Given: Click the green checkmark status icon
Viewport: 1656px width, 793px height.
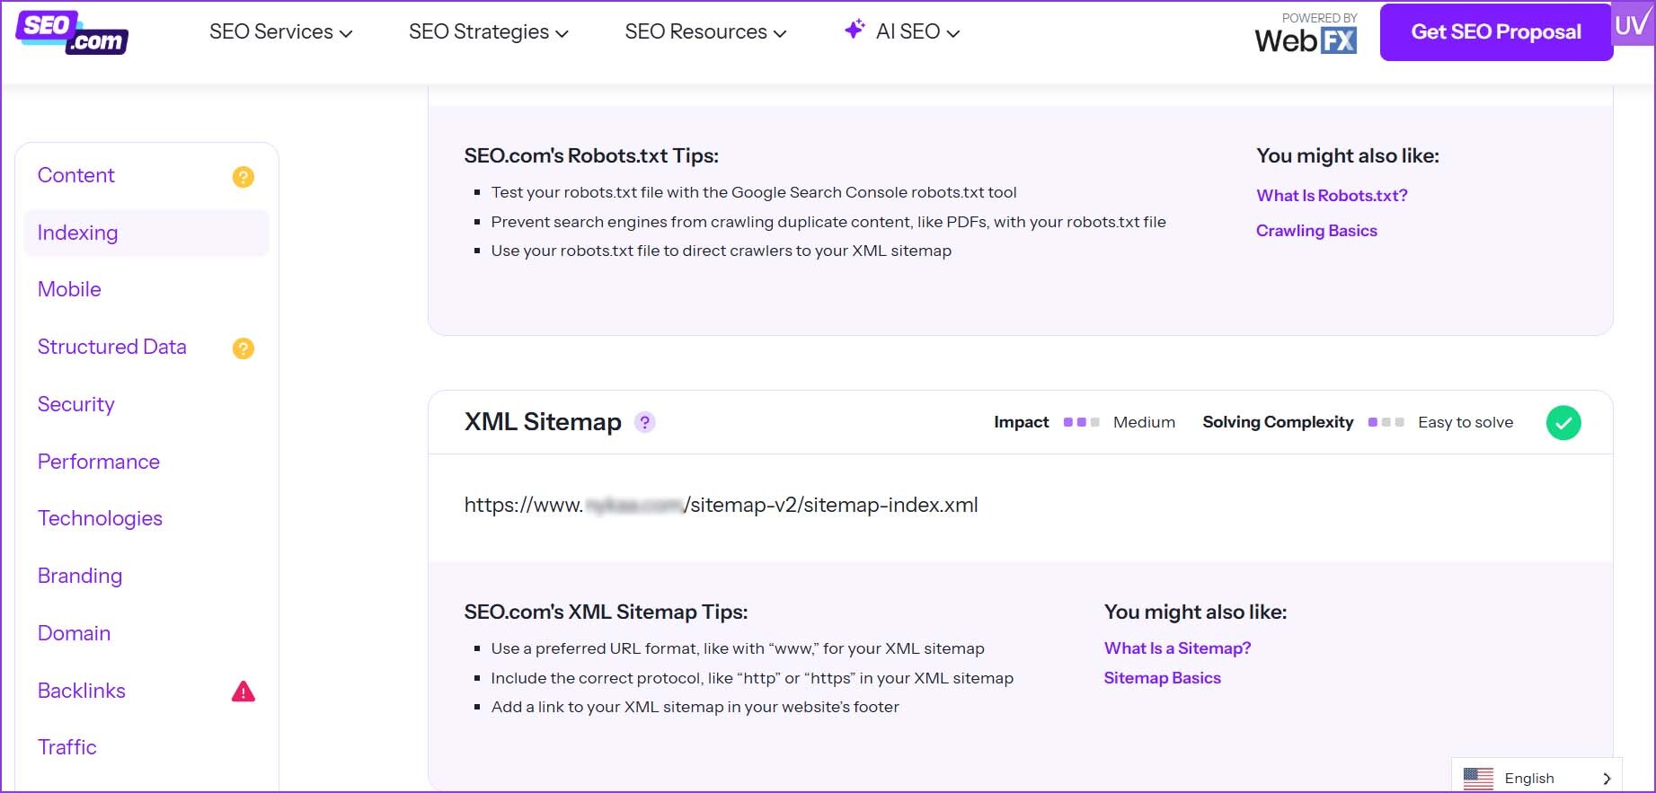Looking at the screenshot, I should 1563,423.
